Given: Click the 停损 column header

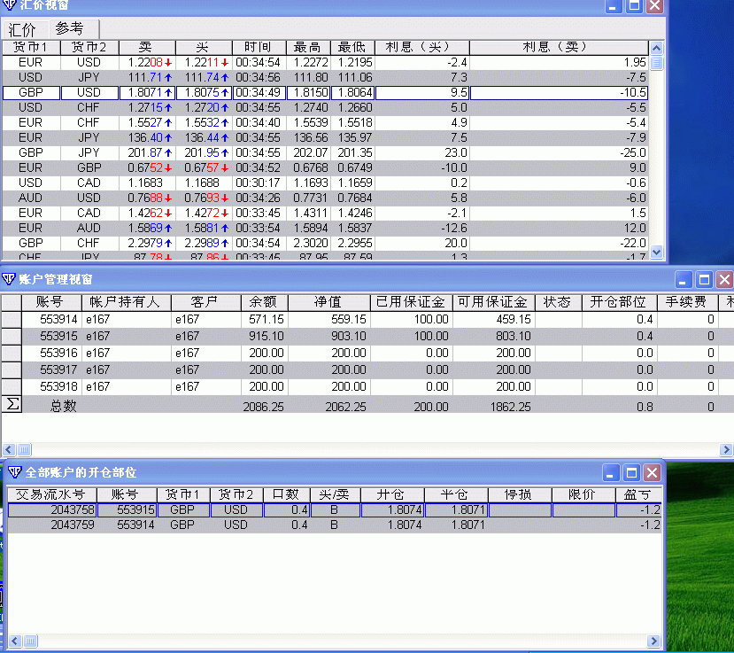Looking at the screenshot, I should point(520,494).
